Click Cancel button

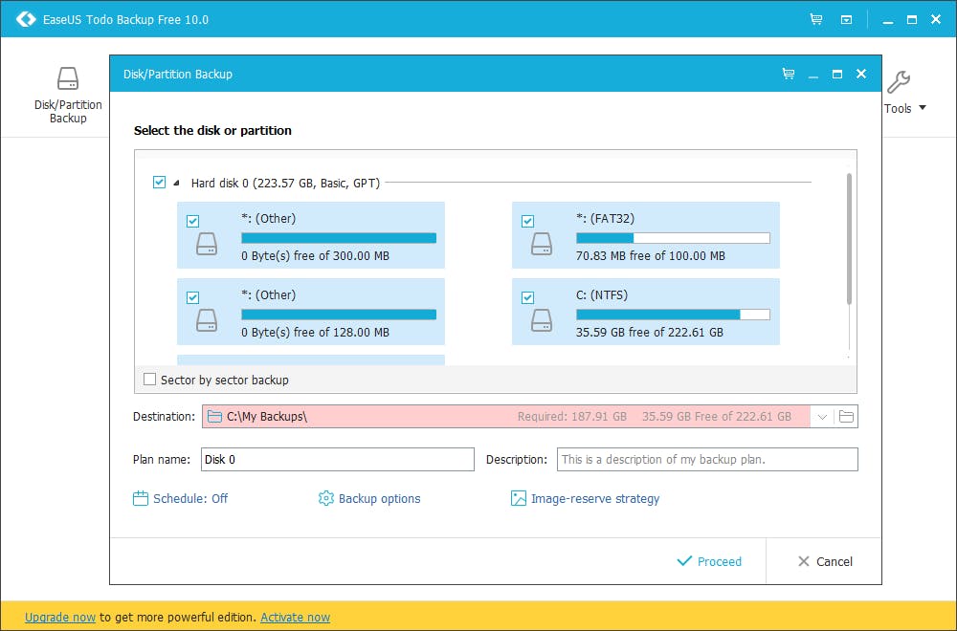point(825,561)
